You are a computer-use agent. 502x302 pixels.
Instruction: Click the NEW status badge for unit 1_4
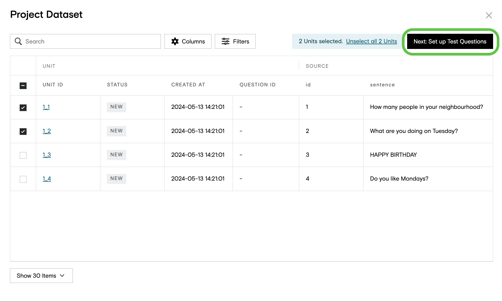pyautogui.click(x=117, y=179)
